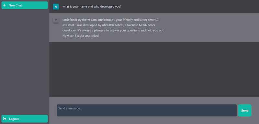Click the gray footer area left of the message box

pyautogui.click(x=53, y=110)
